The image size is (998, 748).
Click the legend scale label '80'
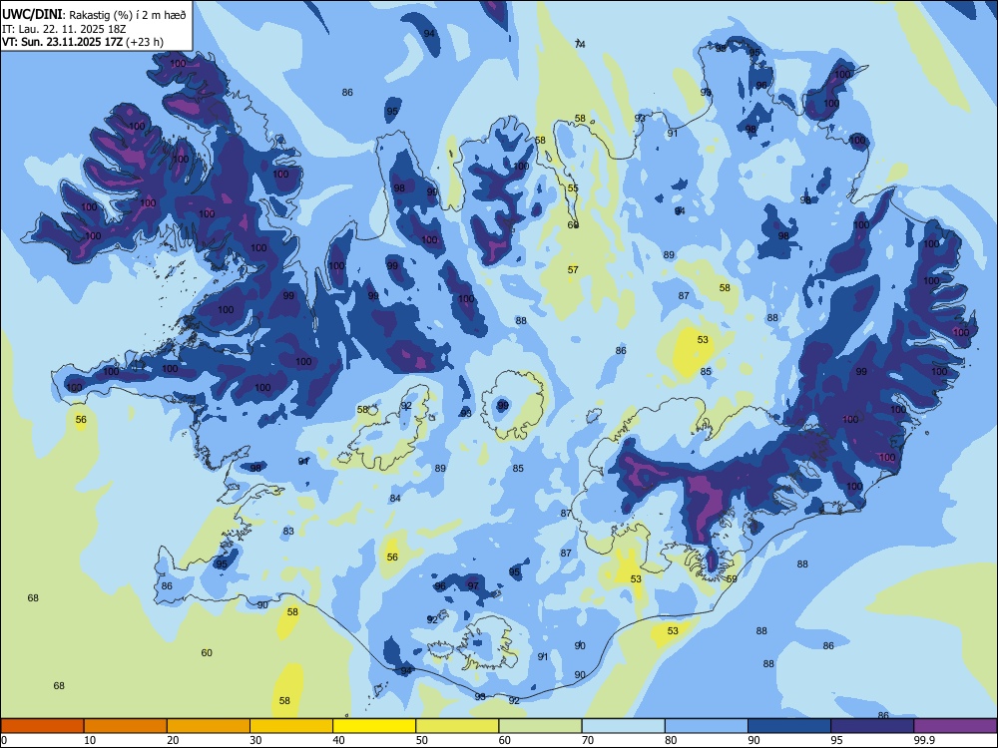pos(671,740)
